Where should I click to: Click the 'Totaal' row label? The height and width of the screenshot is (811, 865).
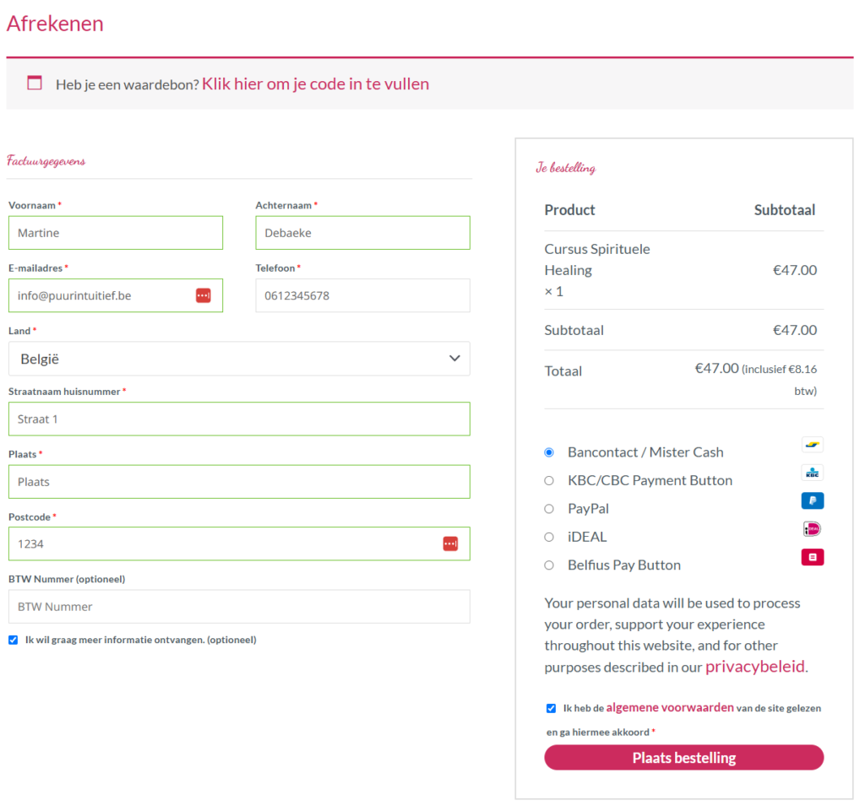pos(563,370)
